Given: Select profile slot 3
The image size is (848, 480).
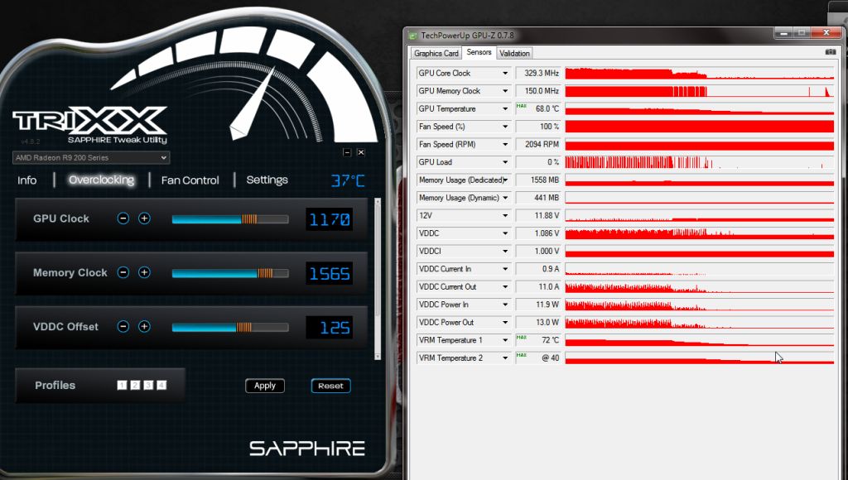Looking at the screenshot, I should 148,385.
